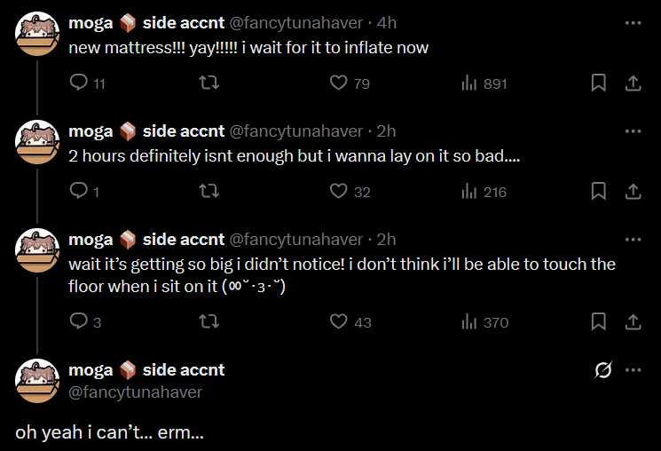
Task: Open more options on the first tweet
Action: coord(633,22)
